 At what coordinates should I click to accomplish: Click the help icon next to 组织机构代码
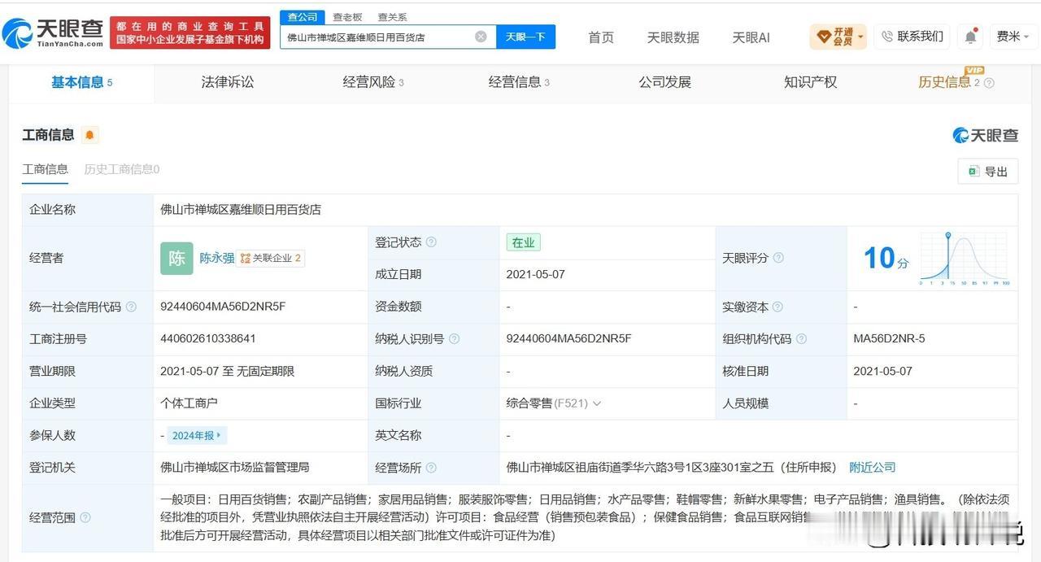[x=801, y=338]
